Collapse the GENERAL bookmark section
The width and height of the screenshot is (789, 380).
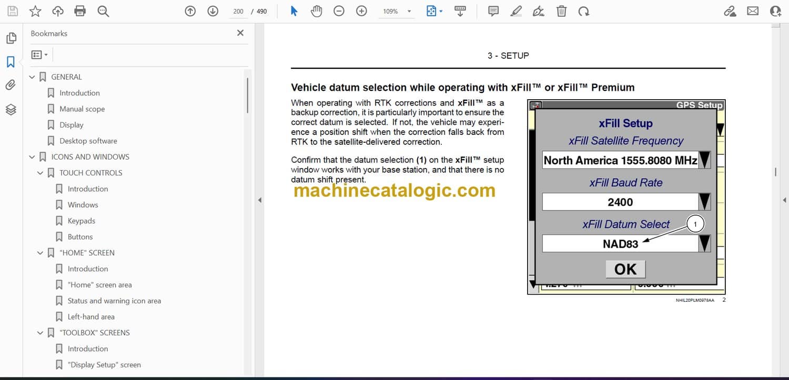32,77
